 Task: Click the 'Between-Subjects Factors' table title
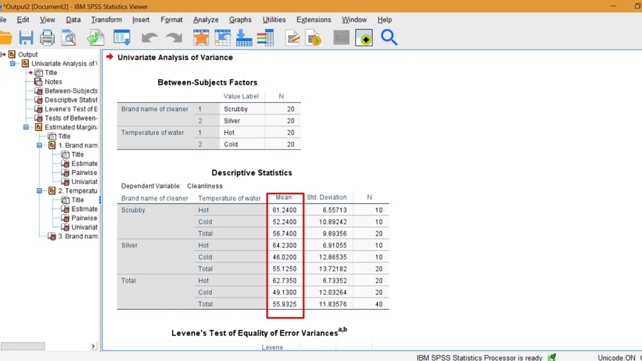point(207,82)
